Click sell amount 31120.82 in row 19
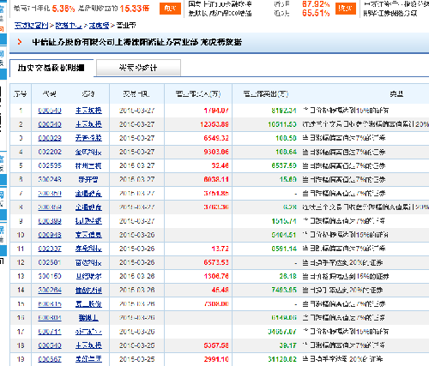The image size is (429, 366). [282, 359]
